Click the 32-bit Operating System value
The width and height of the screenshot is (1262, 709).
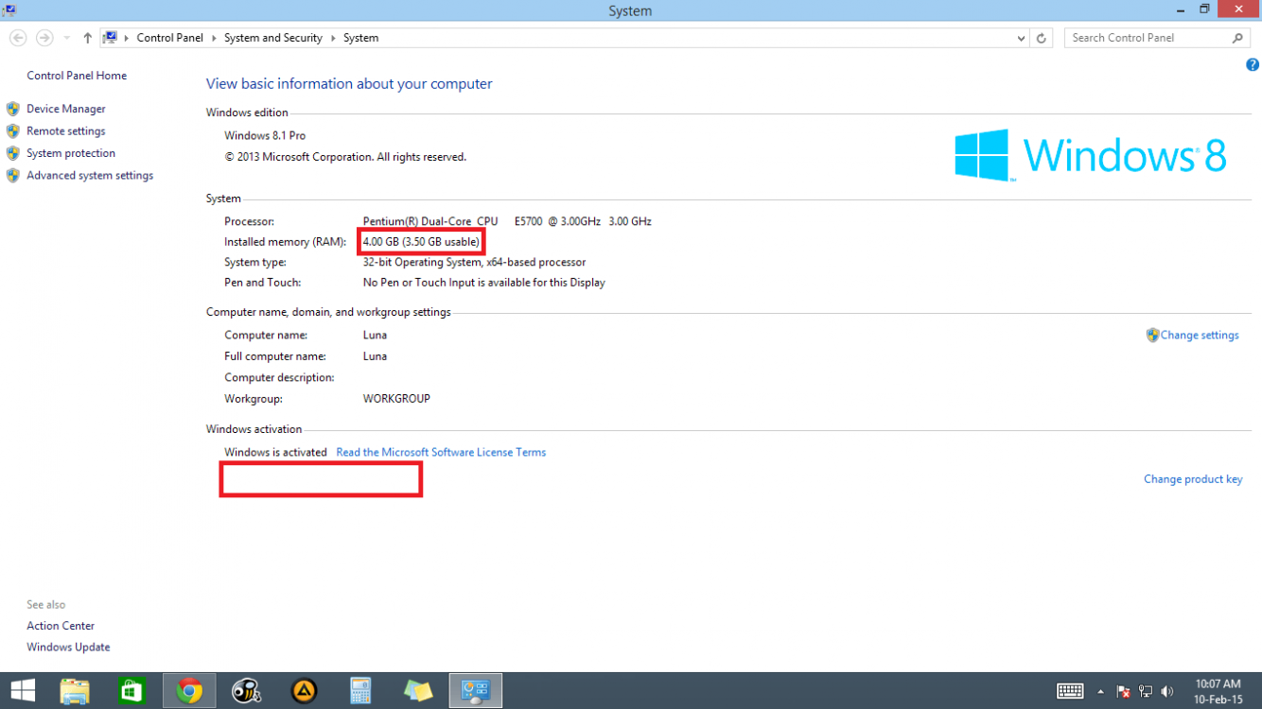pyautogui.click(x=474, y=263)
